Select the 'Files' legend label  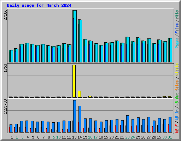pyautogui.click(x=177, y=28)
